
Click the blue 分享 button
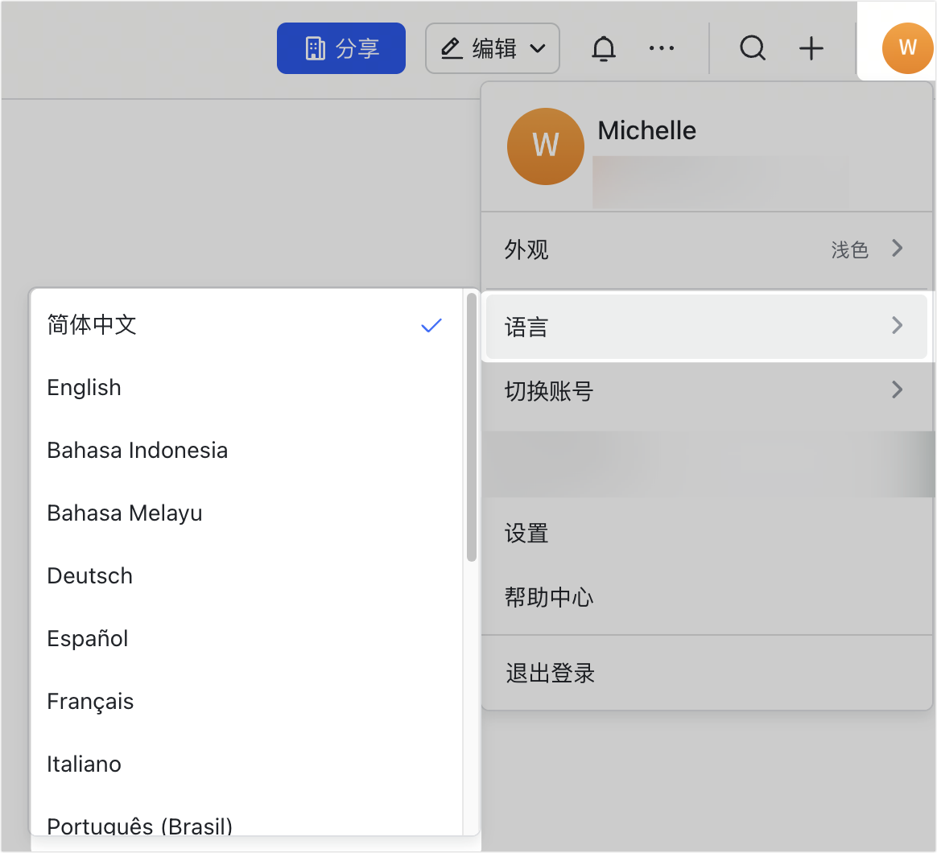point(341,47)
